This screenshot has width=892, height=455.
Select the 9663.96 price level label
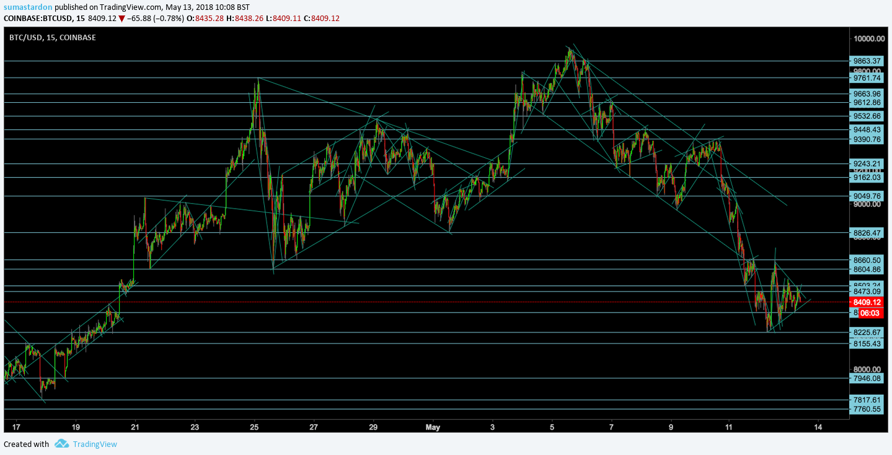(867, 94)
